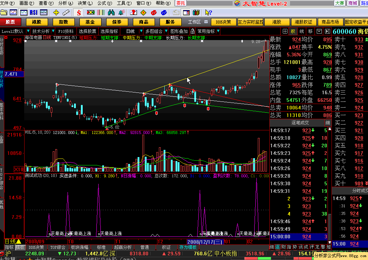Image resolution: width=368 pixels, height=260 pixels.
Task: Click the red gear icon at chart corner
Action: tap(6, 37)
